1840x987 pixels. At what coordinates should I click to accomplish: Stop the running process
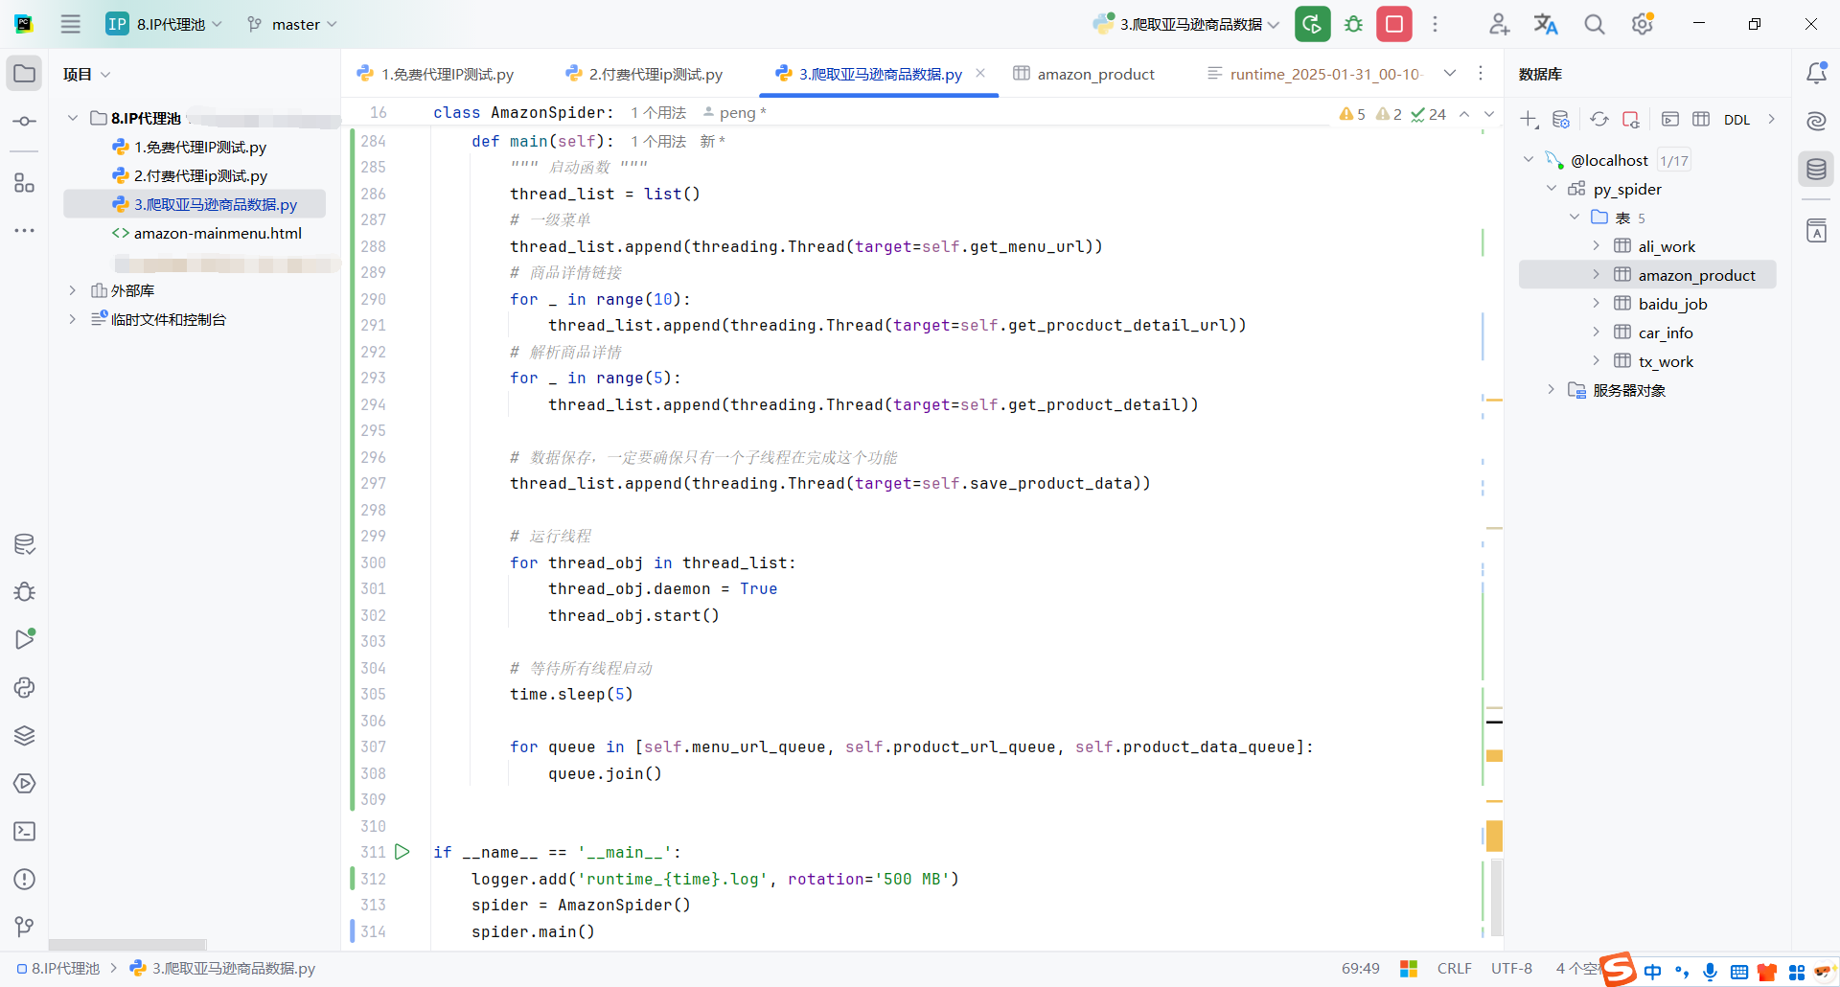coord(1394,24)
